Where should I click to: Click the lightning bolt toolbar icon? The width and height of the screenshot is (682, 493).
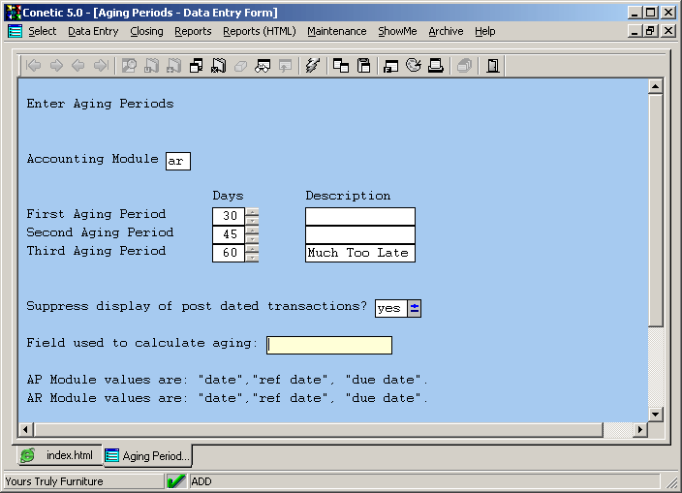pyautogui.click(x=312, y=66)
